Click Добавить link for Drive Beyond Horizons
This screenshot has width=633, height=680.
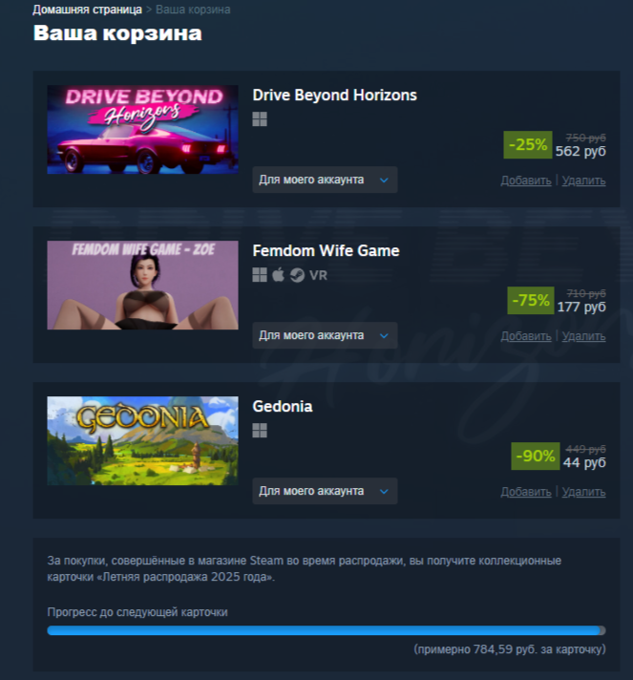pos(526,181)
